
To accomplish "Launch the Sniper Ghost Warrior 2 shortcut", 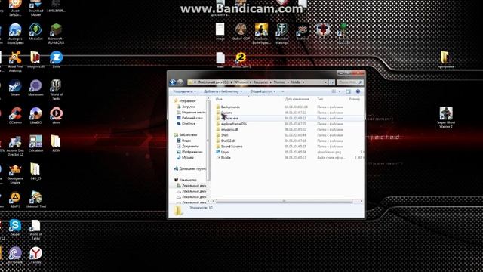I will point(446,118).
